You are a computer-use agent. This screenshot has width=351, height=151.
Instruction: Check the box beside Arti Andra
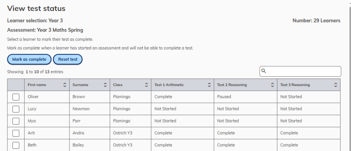pyautogui.click(x=16, y=133)
